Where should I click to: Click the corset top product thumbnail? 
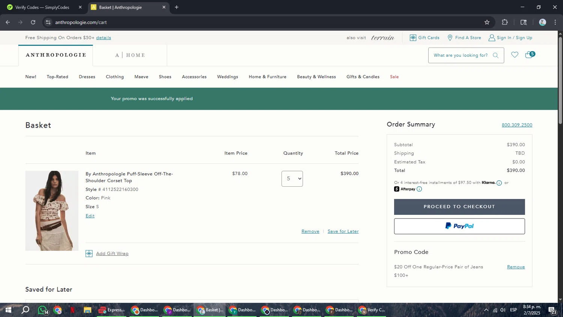52,211
